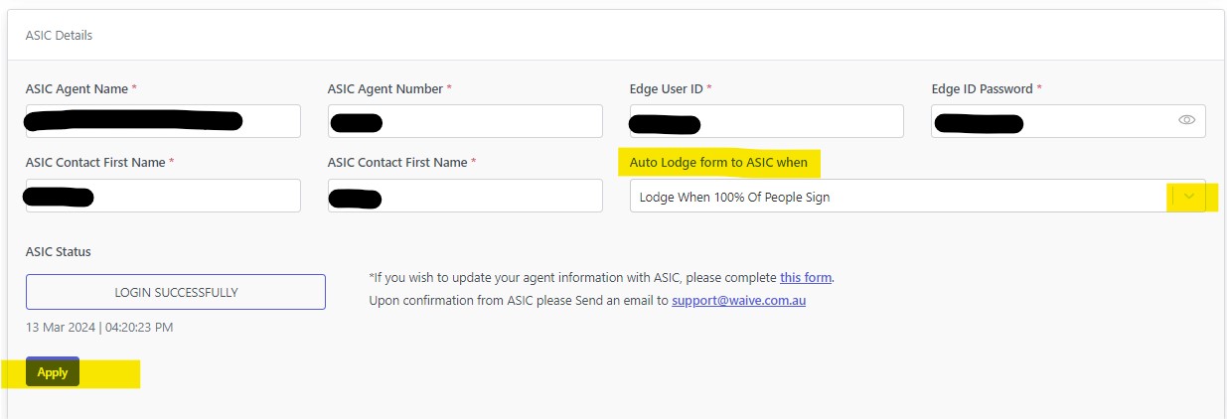This screenshot has height=419, width=1227.
Task: Click the ASIC Status label
Action: [59, 251]
